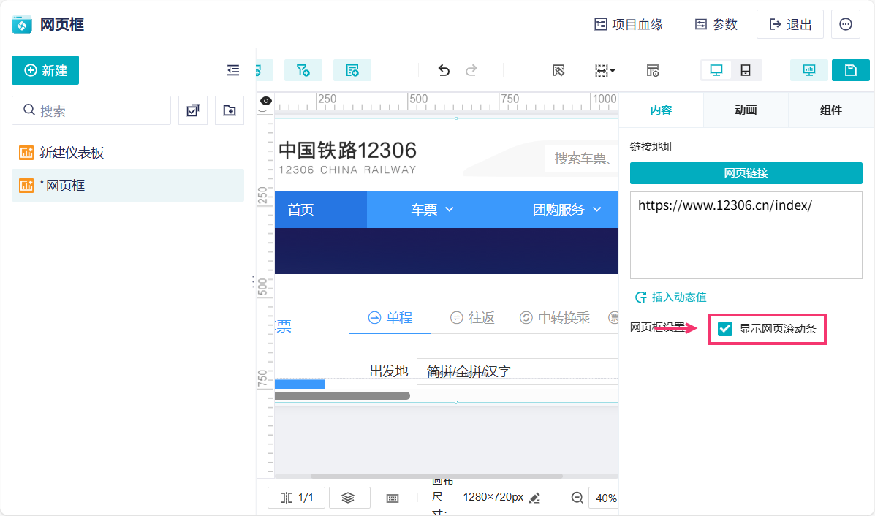The image size is (875, 516).
Task: Click the 出发地 input field
Action: [518, 371]
